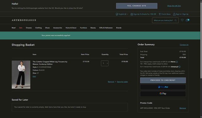Click the Sign In person icon

click(174, 14)
